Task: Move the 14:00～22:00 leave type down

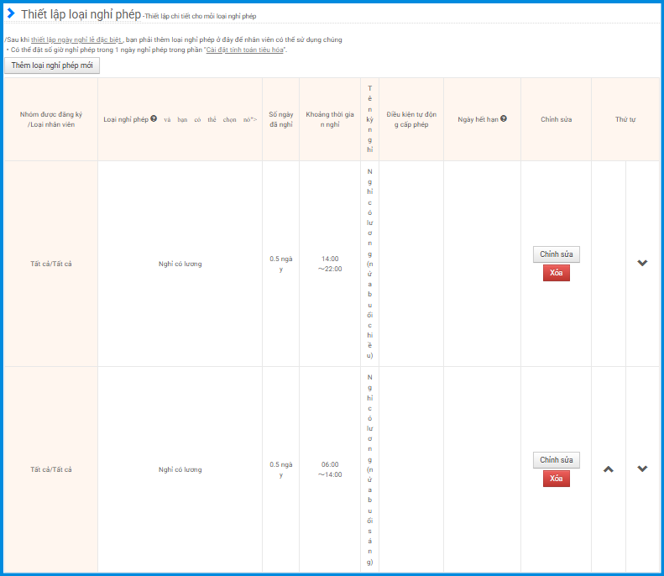Action: click(642, 263)
